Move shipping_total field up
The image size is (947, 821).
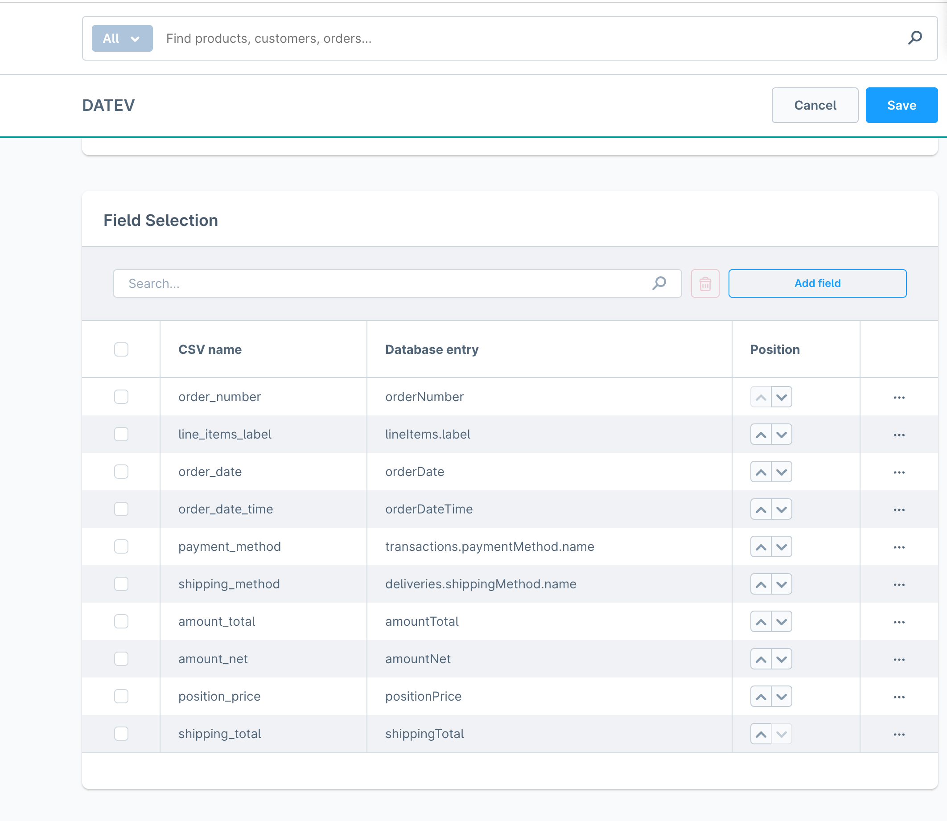[x=761, y=734]
